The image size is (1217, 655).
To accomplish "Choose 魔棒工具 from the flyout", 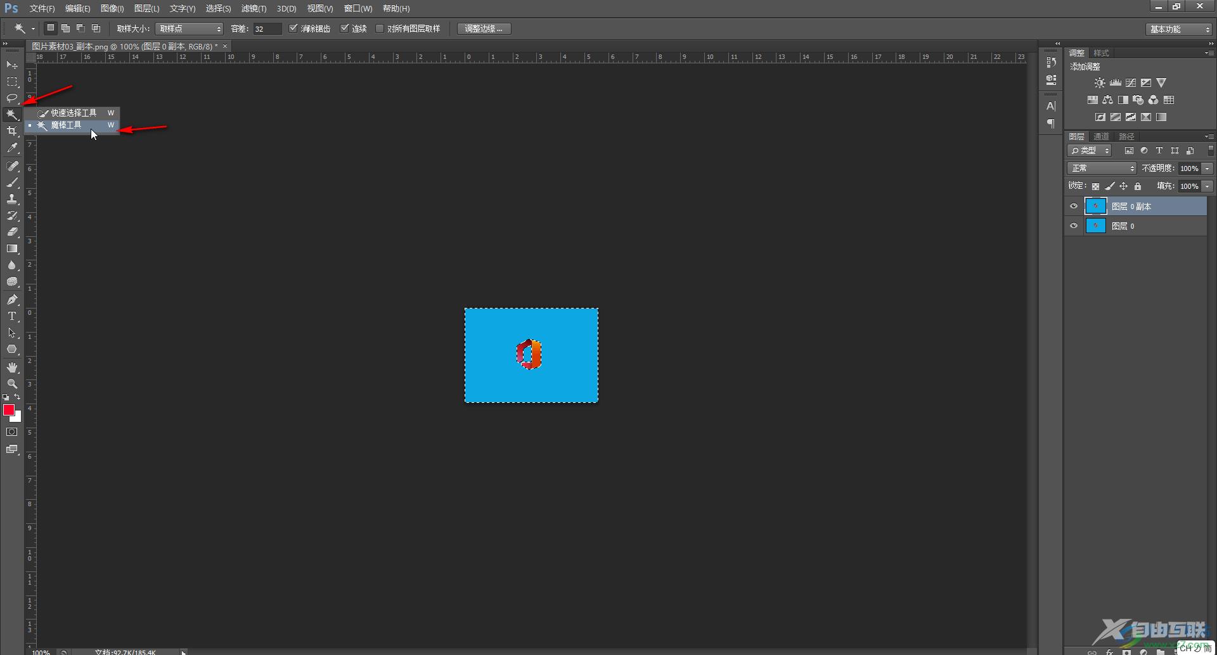I will point(72,125).
